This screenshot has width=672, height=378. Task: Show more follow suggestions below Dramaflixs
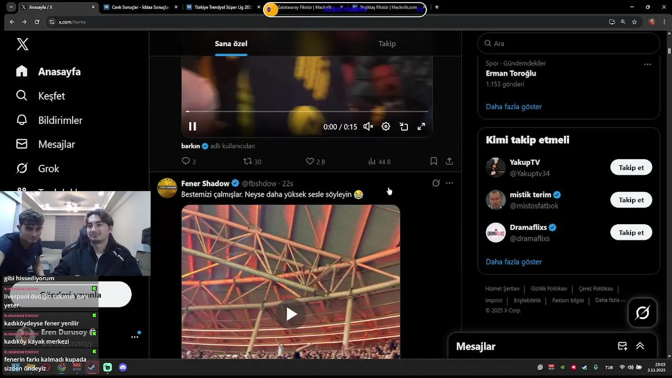click(513, 261)
